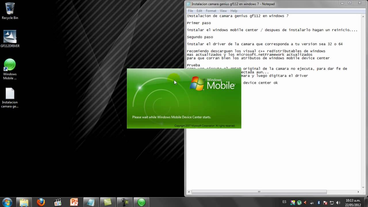
Task: Open the network connection tray icon
Action: [x=332, y=203]
